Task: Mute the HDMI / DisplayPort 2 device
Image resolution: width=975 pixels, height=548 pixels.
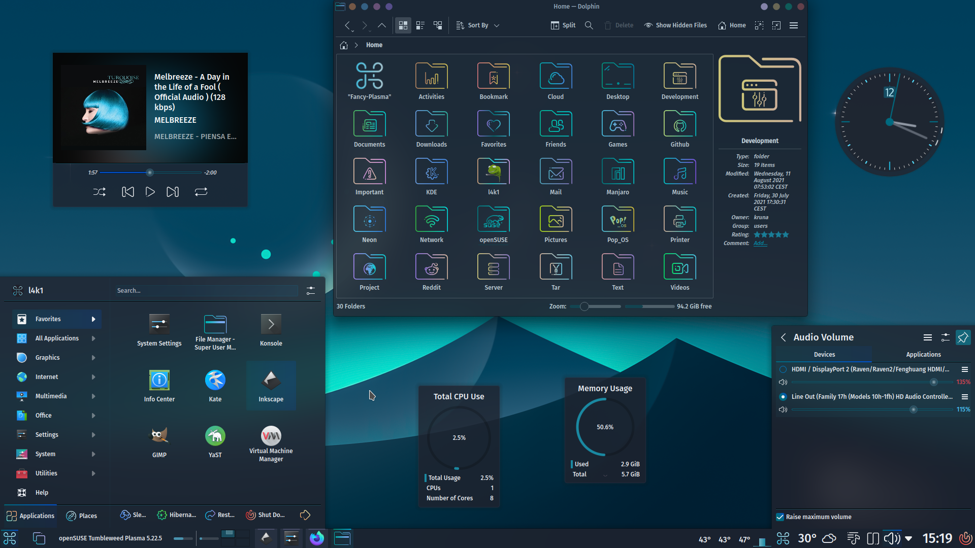Action: 783,382
